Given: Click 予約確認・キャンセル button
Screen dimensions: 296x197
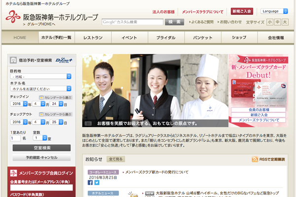Looking at the screenshot, I should (42, 158).
